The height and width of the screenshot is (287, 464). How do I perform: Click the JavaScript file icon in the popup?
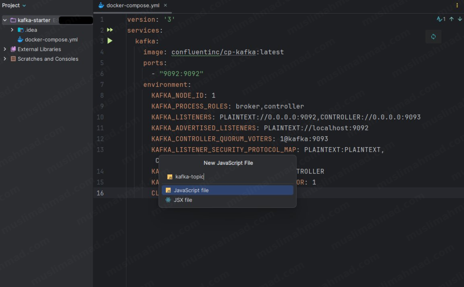pyautogui.click(x=169, y=190)
